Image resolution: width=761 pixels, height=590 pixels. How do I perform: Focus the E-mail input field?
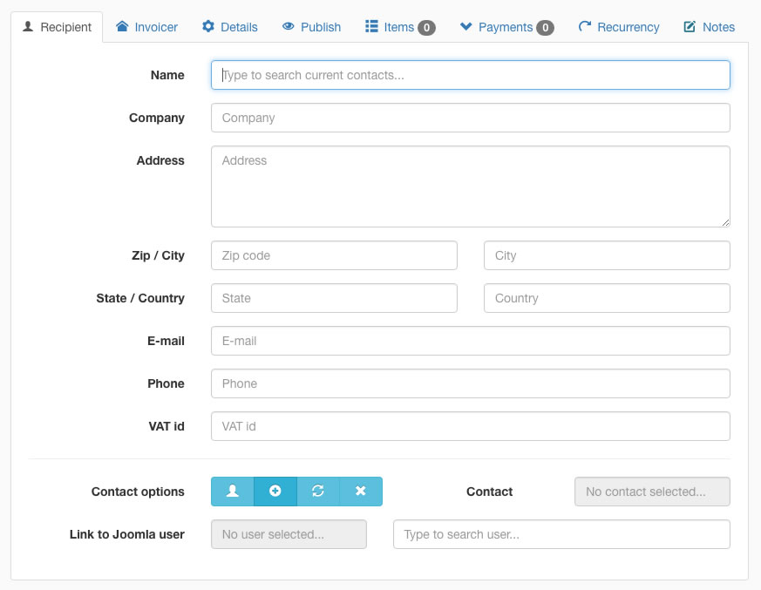(x=470, y=341)
